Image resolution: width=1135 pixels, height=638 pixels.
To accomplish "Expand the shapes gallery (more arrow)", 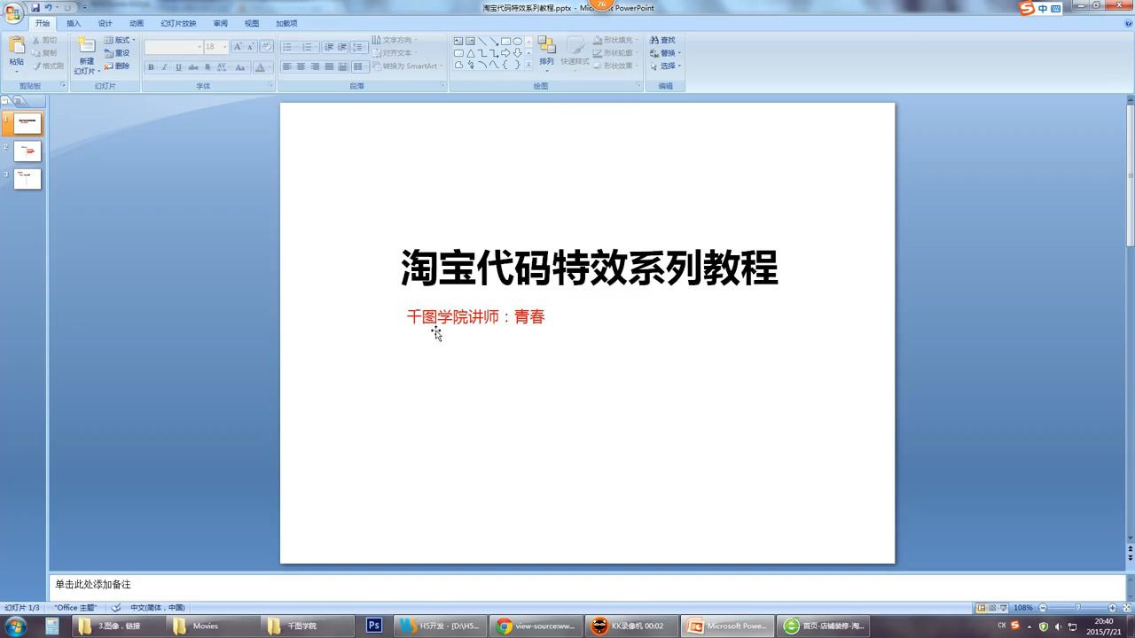I will pyautogui.click(x=529, y=66).
